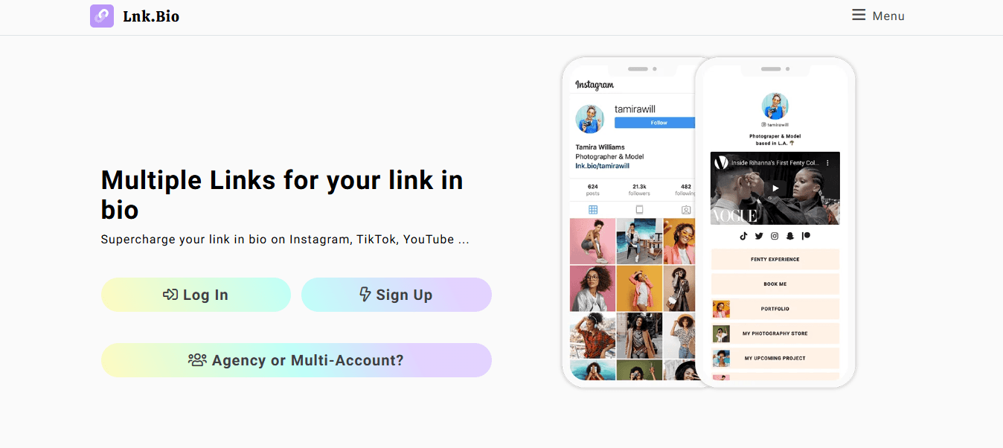Click the FENTY EXPERIENCE link
1003x448 pixels.
pos(775,260)
